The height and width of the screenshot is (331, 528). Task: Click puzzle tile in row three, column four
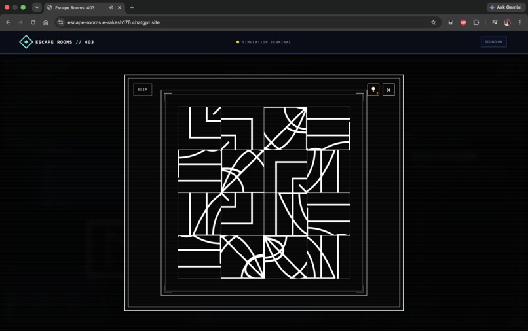point(329,215)
